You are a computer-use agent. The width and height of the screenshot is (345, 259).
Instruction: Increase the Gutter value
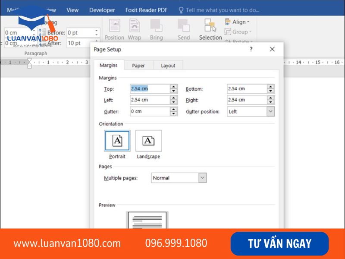click(x=174, y=109)
